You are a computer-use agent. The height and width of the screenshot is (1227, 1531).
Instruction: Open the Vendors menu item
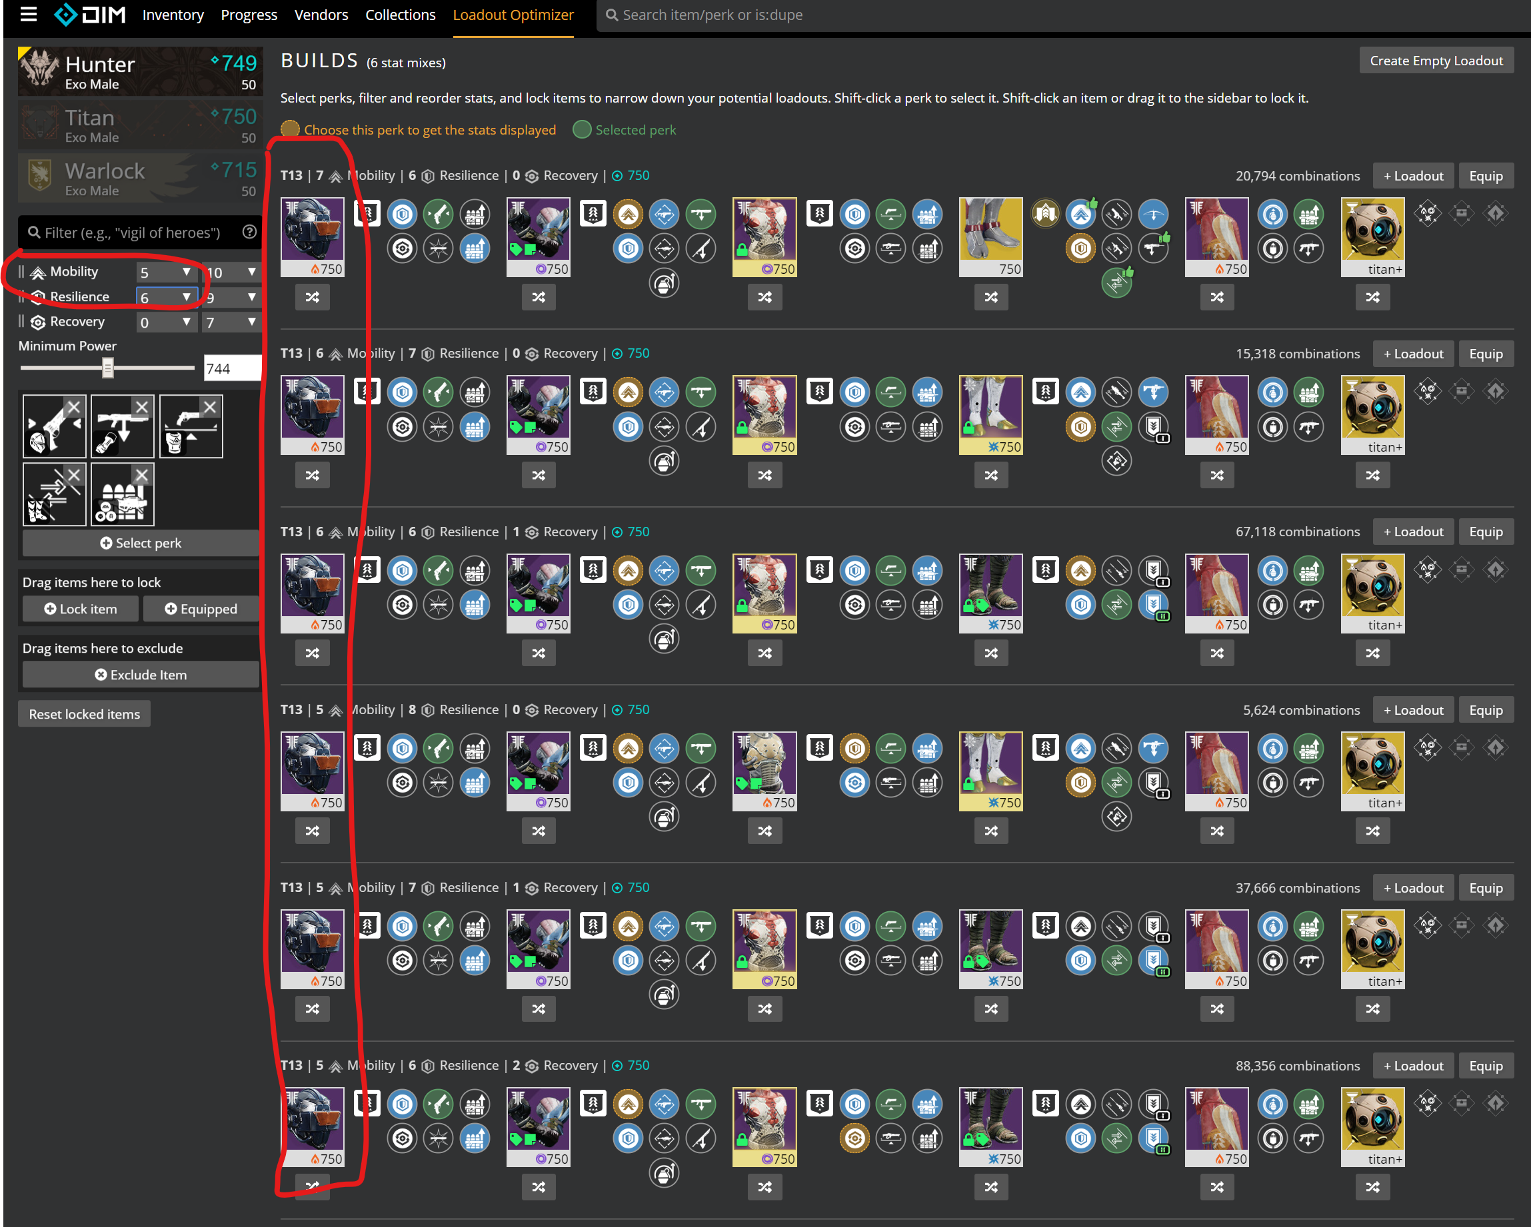[321, 14]
